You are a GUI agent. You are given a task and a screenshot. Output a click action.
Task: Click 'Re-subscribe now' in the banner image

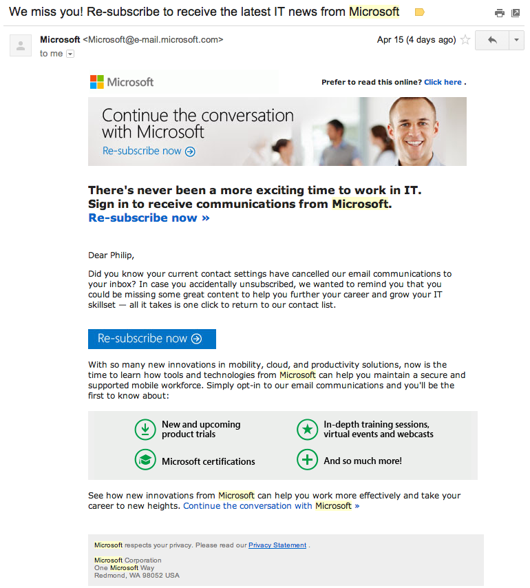click(149, 151)
